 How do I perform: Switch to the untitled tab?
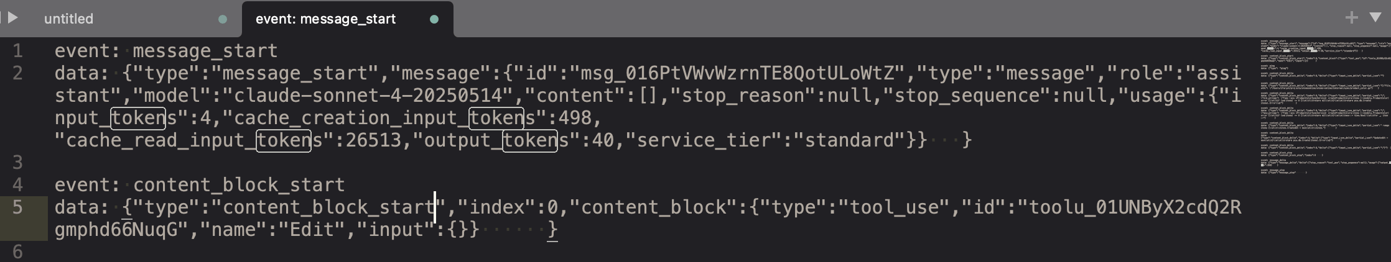[68, 19]
